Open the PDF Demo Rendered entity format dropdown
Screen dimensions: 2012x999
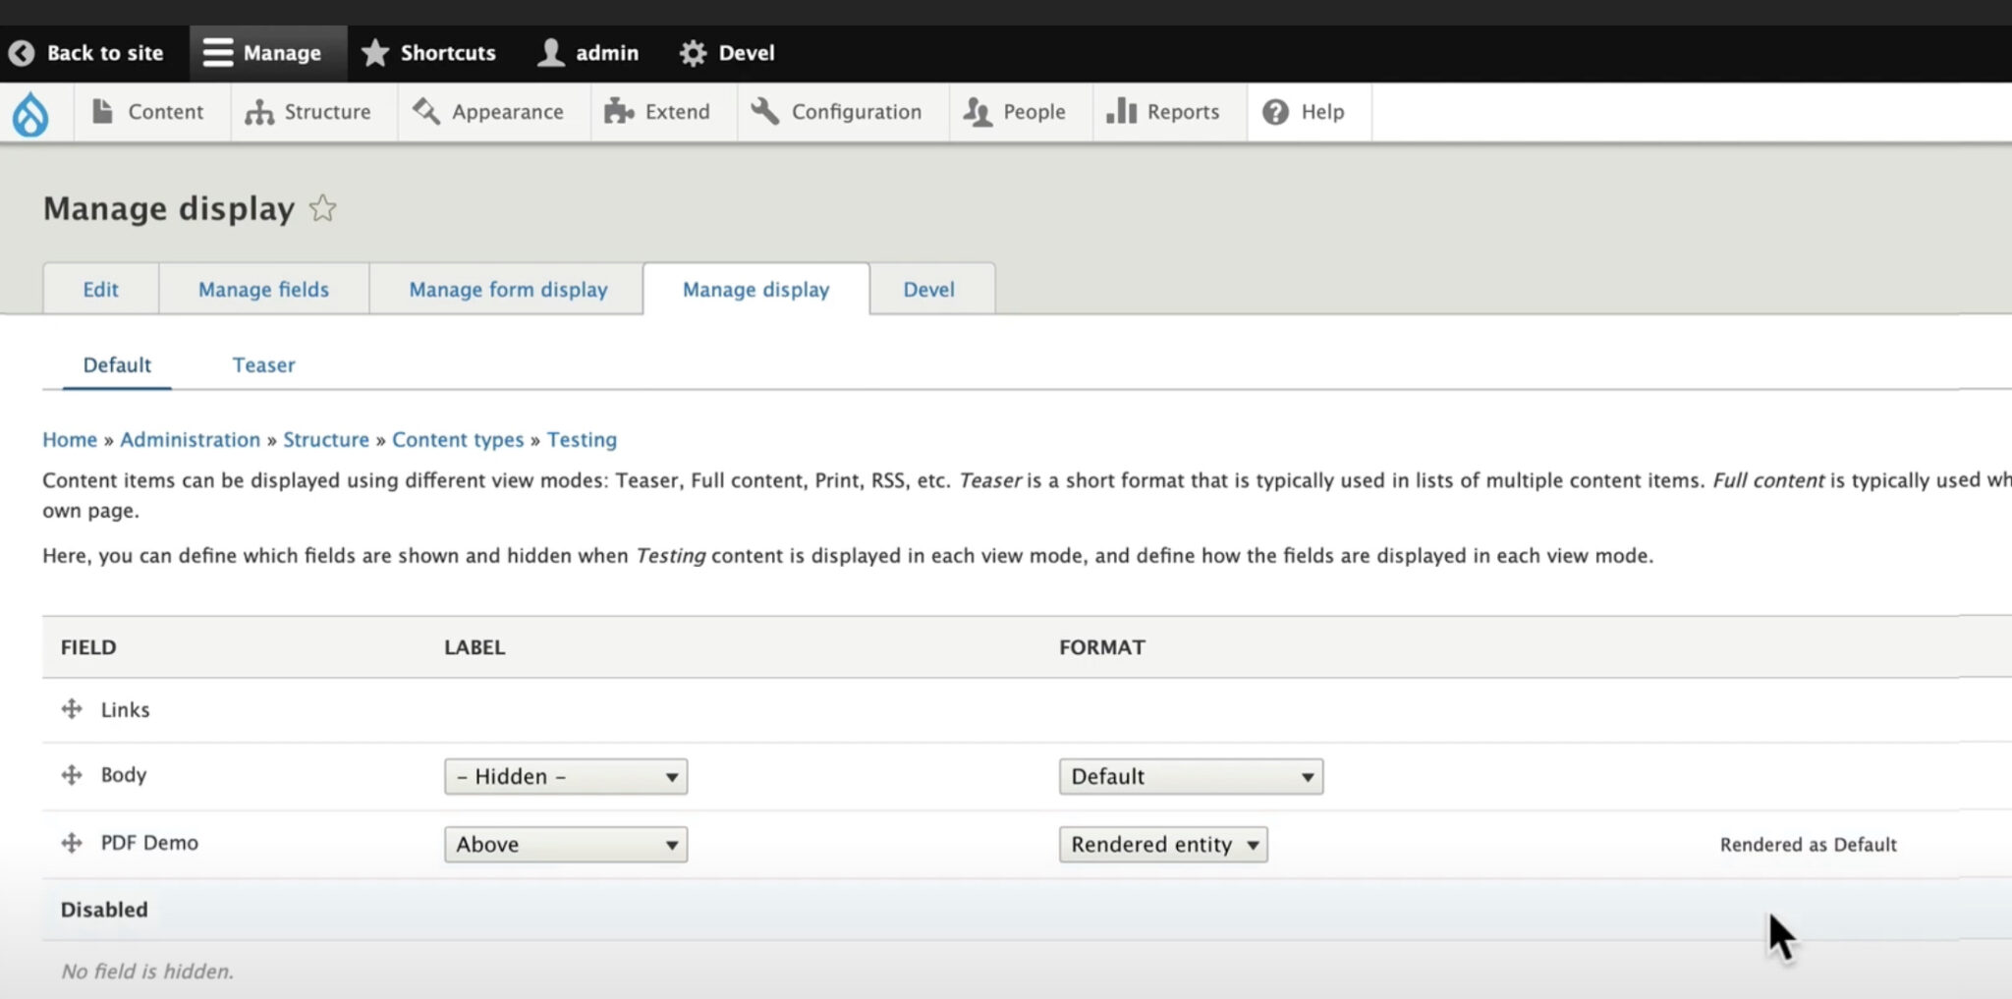1163,845
